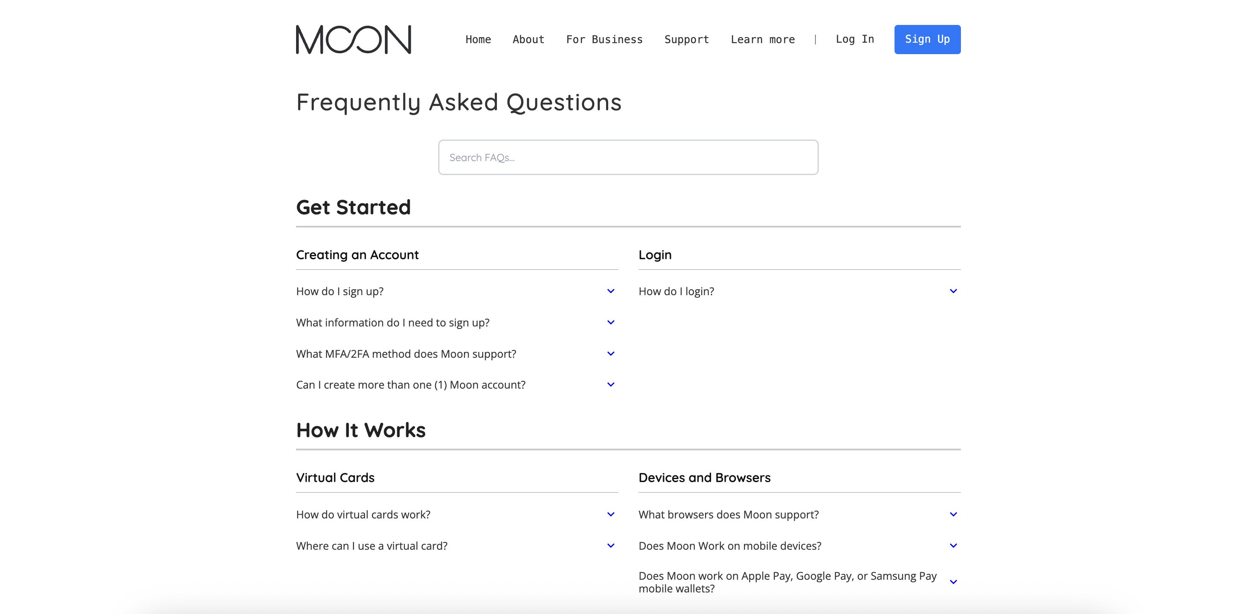Expand the MFA/2FA support question
The width and height of the screenshot is (1257, 614).
(x=610, y=354)
